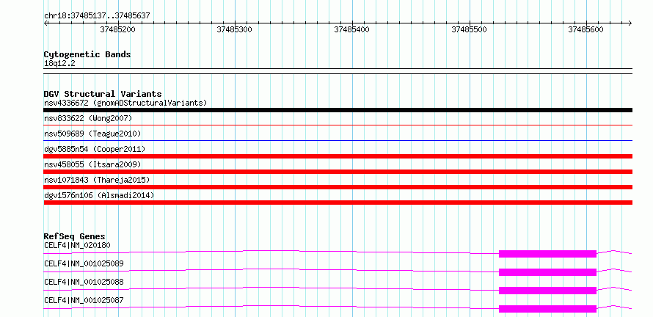Click ruler tick label 37485200
The width and height of the screenshot is (653, 317).
tap(118, 29)
